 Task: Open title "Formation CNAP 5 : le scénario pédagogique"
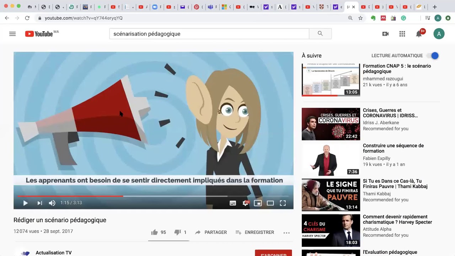point(397,69)
